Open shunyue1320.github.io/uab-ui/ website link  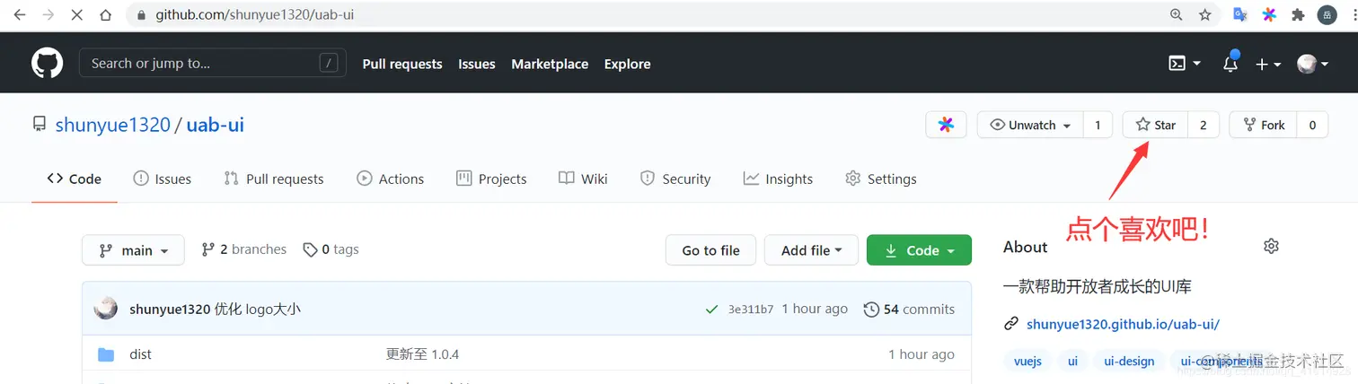1123,324
